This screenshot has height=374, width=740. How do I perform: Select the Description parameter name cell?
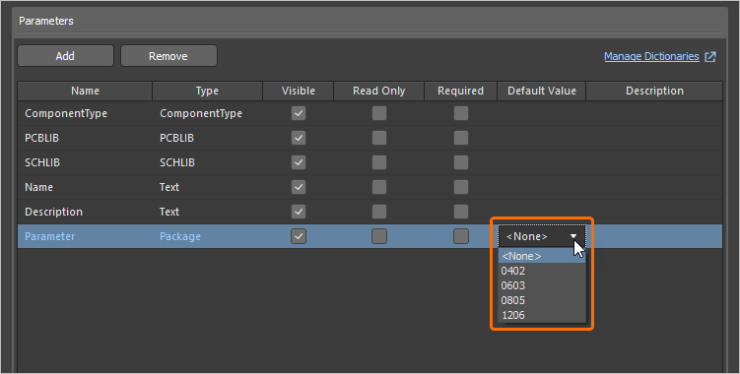(85, 212)
